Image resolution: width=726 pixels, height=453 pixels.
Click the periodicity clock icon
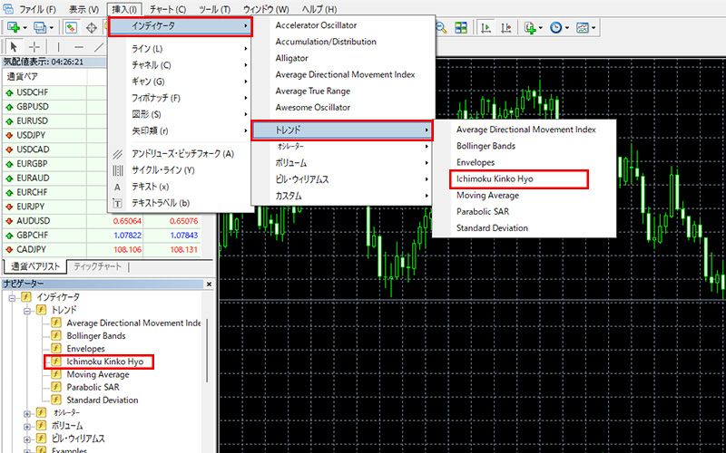[554, 28]
